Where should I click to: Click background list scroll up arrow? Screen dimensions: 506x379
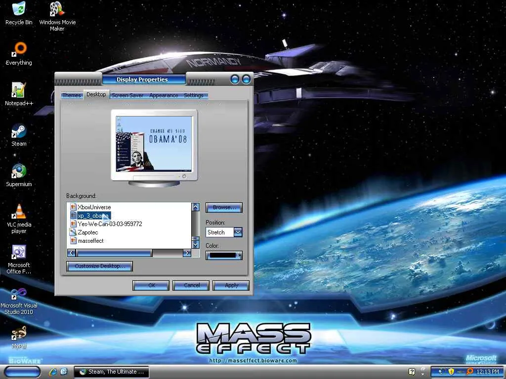[195, 207]
